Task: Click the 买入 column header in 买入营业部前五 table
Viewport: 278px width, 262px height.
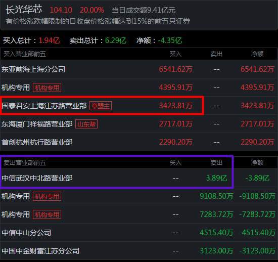Action: pyautogui.click(x=175, y=54)
